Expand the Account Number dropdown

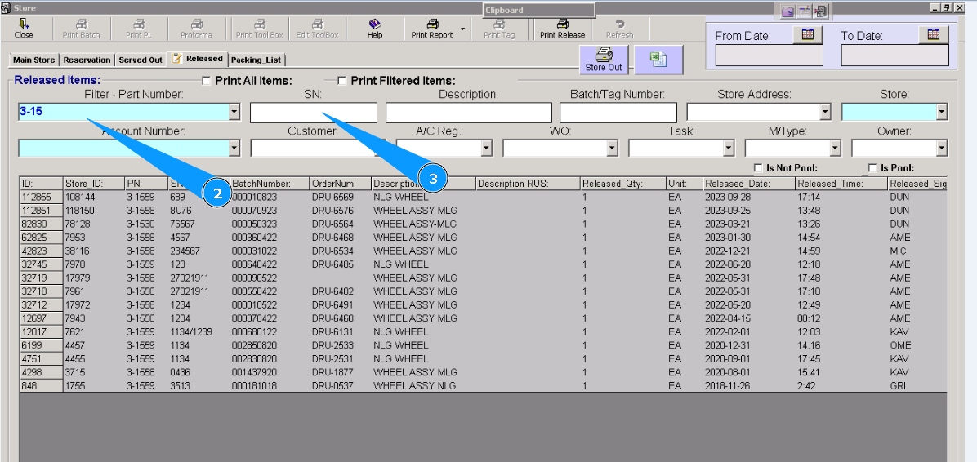[234, 149]
